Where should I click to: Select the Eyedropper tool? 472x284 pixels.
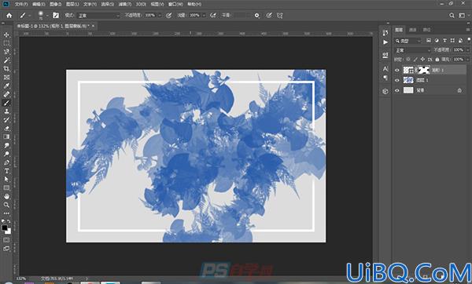pos(6,86)
